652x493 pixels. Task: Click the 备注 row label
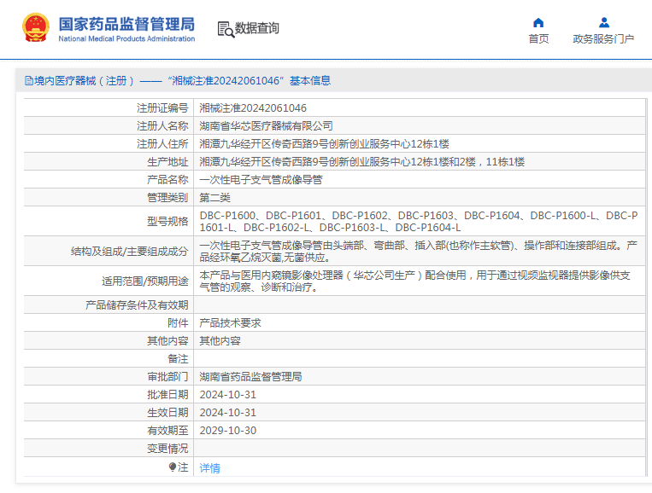point(178,359)
